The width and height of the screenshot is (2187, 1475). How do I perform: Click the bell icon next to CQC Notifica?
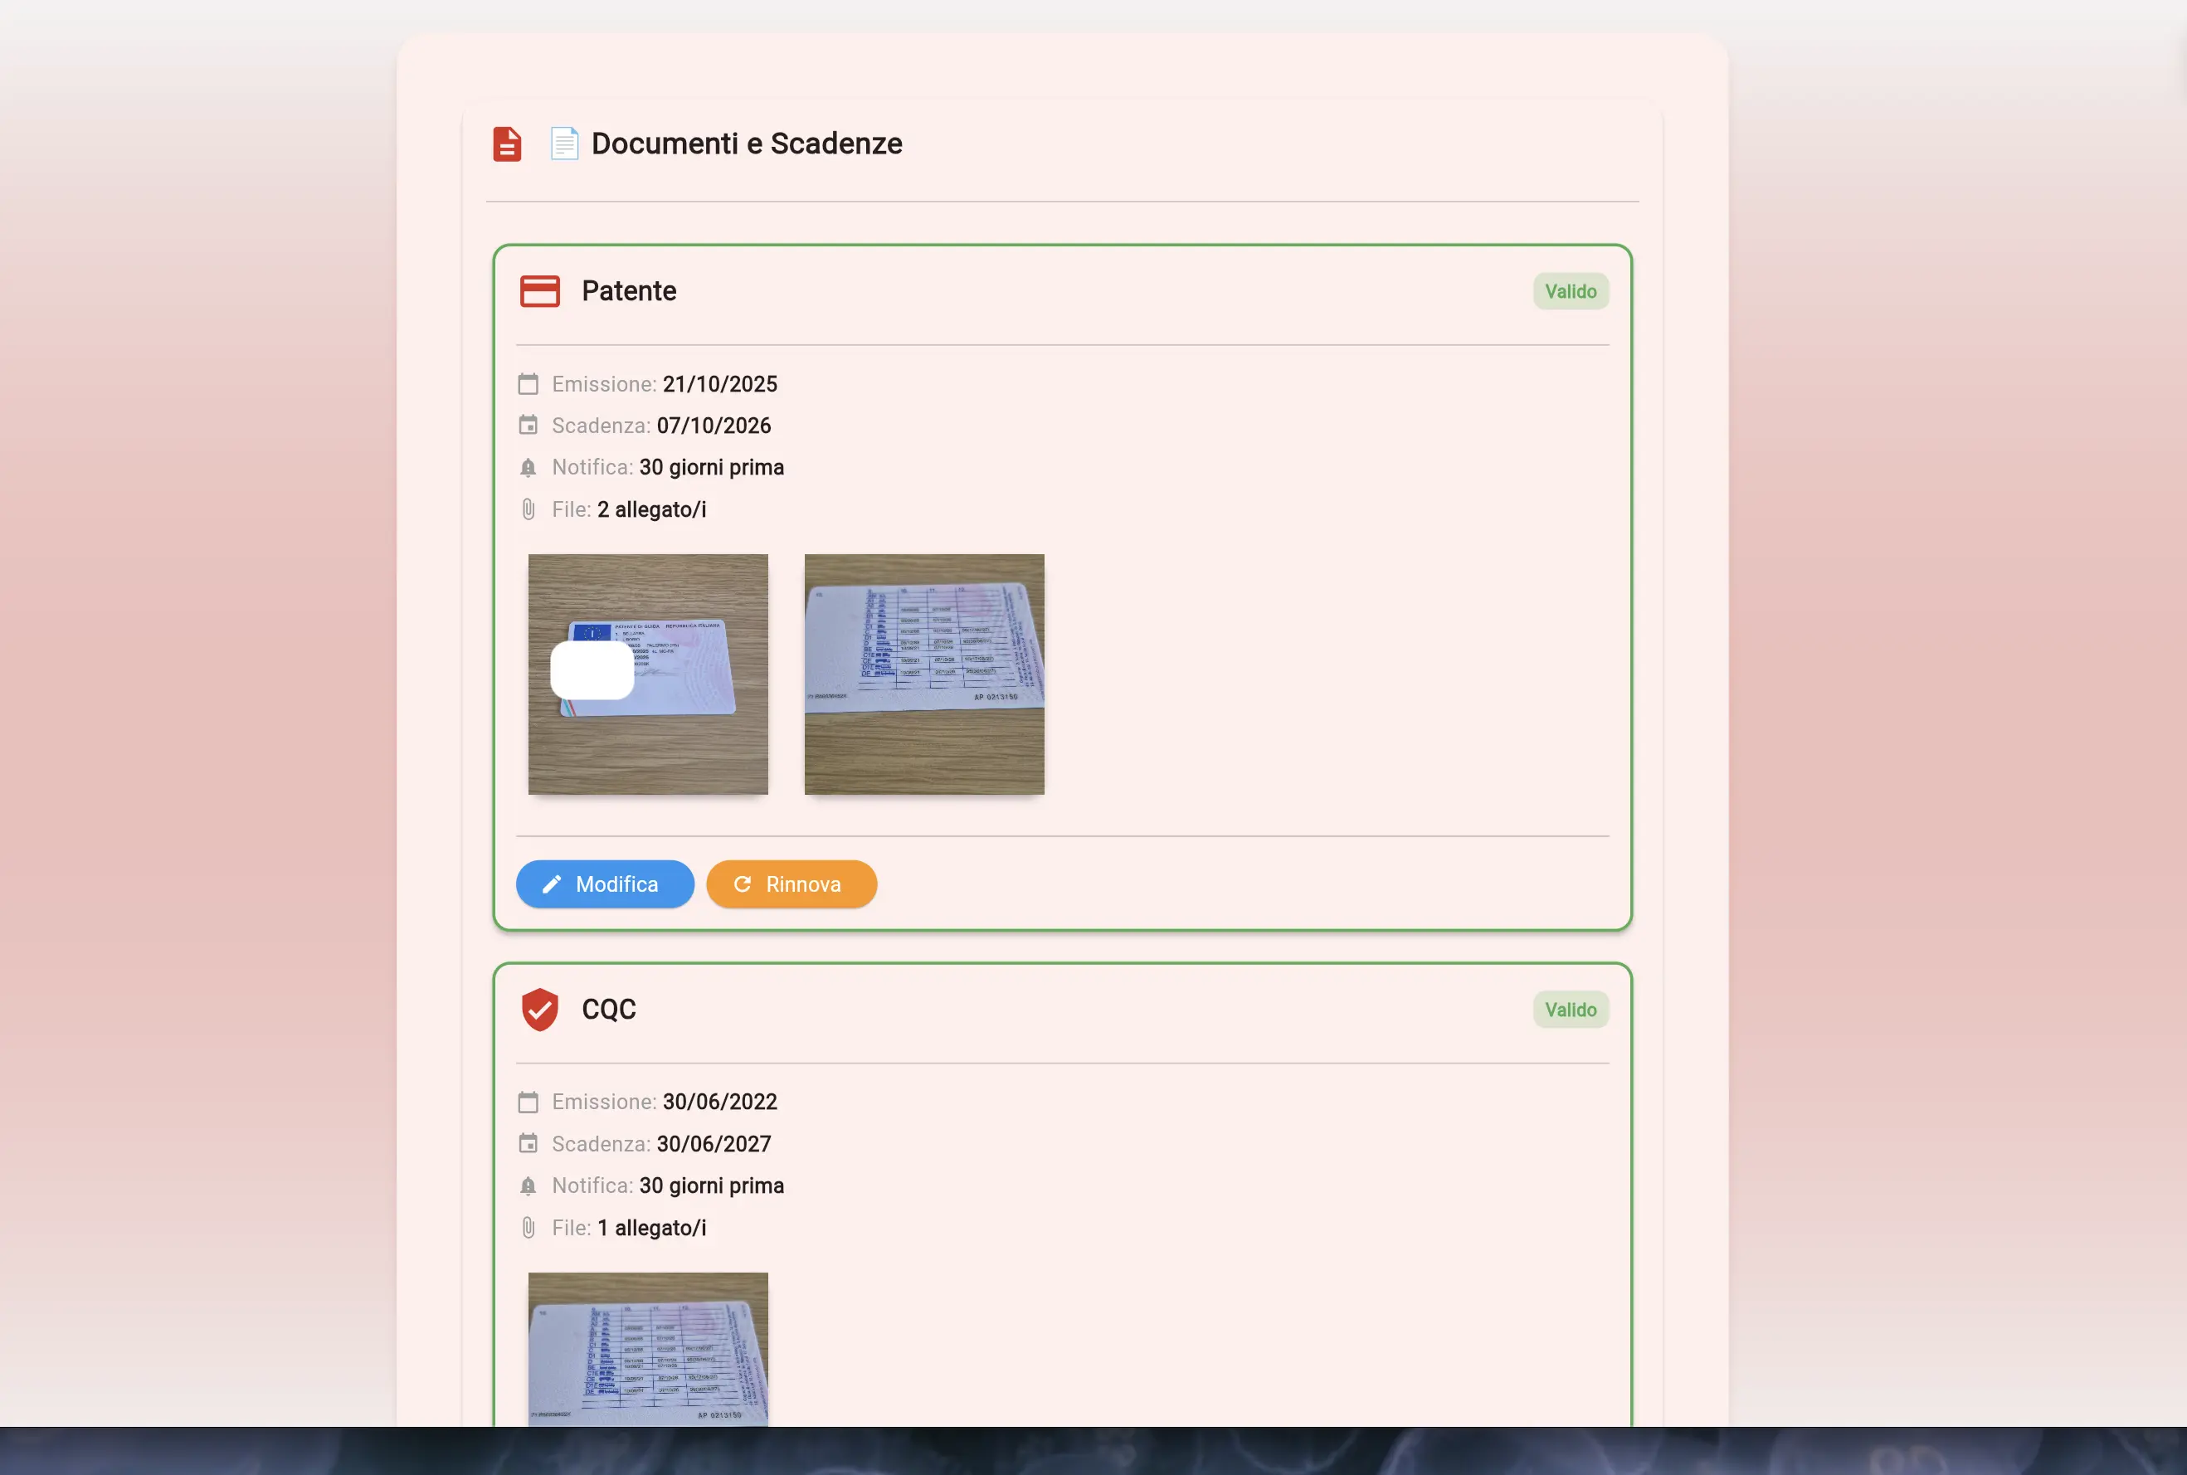[x=528, y=1185]
